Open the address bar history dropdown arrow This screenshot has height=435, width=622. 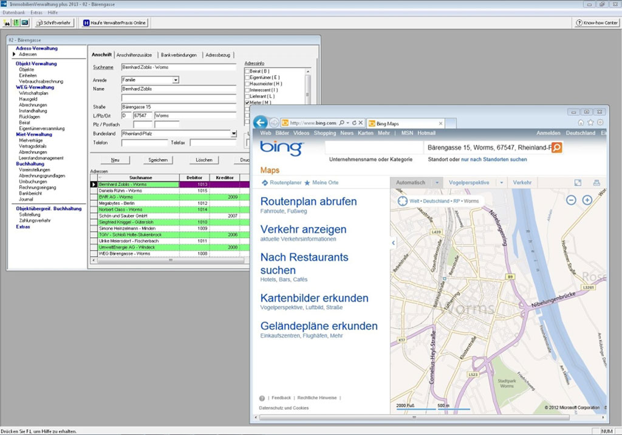click(x=347, y=123)
